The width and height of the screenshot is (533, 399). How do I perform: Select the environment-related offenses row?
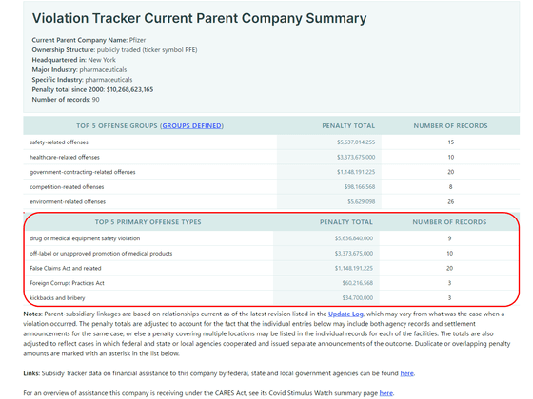pyautogui.click(x=271, y=201)
